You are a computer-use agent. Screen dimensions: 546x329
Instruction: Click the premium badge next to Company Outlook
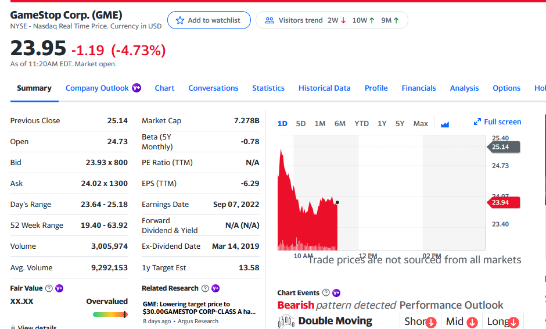coord(136,88)
